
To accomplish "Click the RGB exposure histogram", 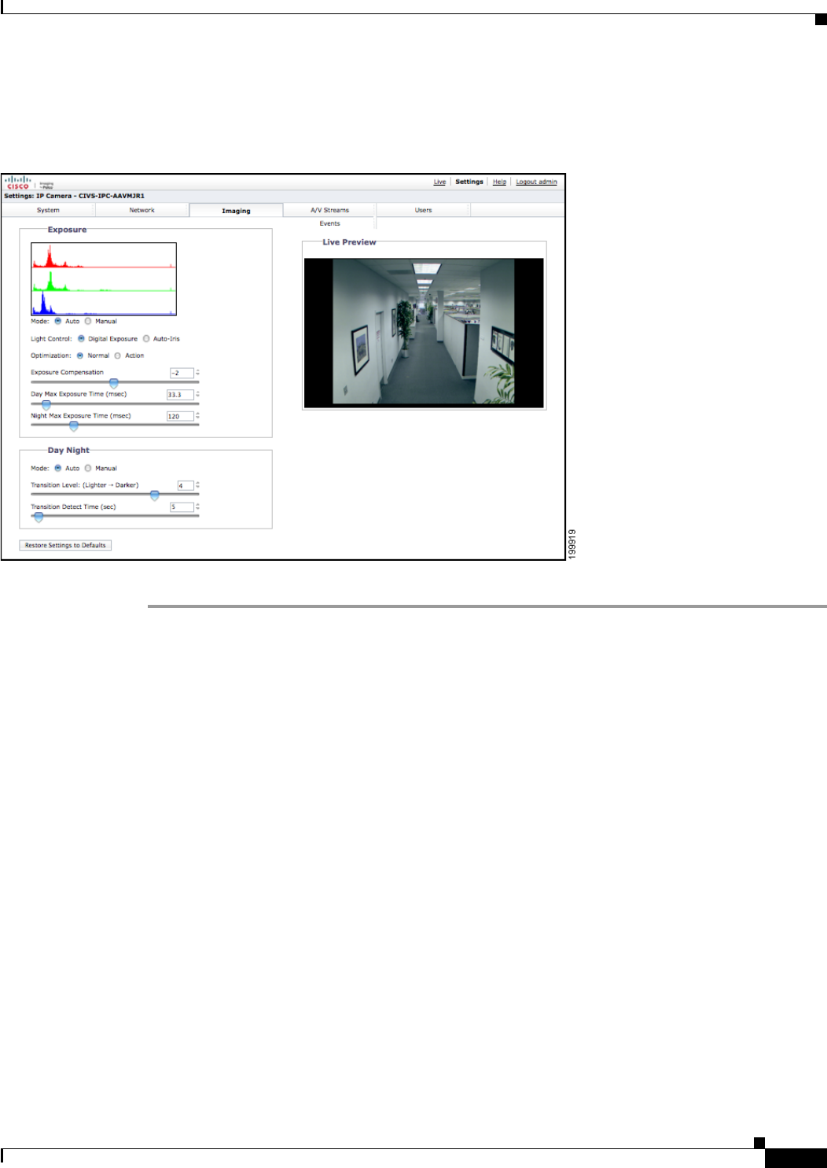I will (x=104, y=279).
